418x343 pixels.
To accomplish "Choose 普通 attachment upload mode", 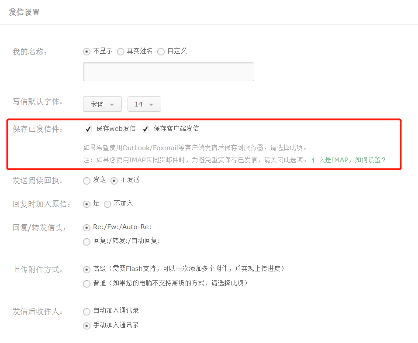I will (86, 284).
